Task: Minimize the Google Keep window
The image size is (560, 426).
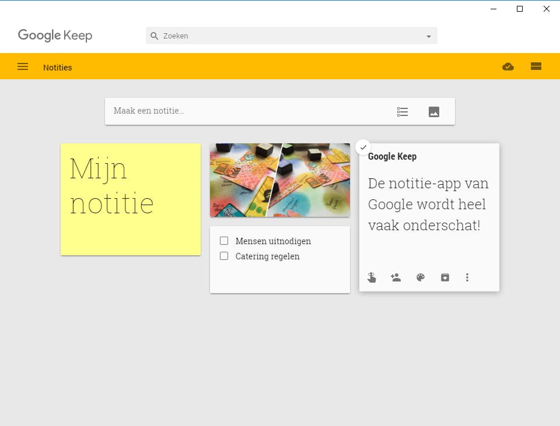Action: point(494,9)
